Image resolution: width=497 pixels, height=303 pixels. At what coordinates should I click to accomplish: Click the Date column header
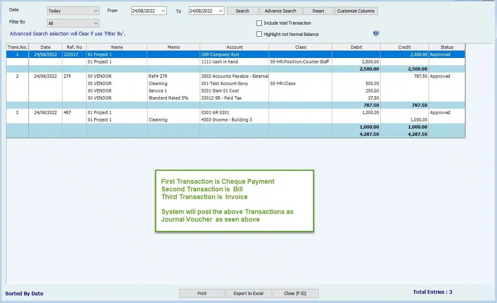click(x=46, y=47)
